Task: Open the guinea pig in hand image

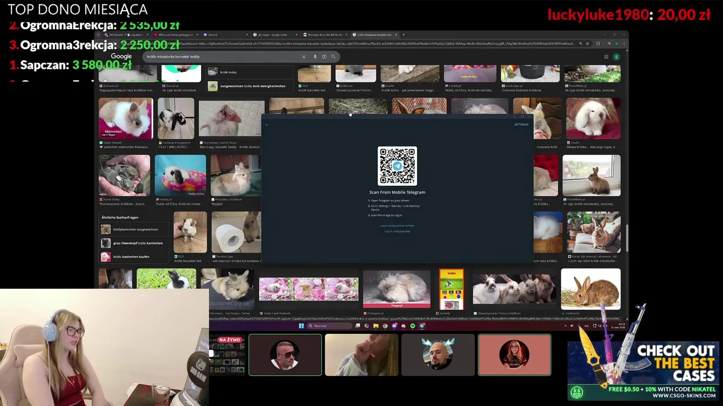Action: 190,232
